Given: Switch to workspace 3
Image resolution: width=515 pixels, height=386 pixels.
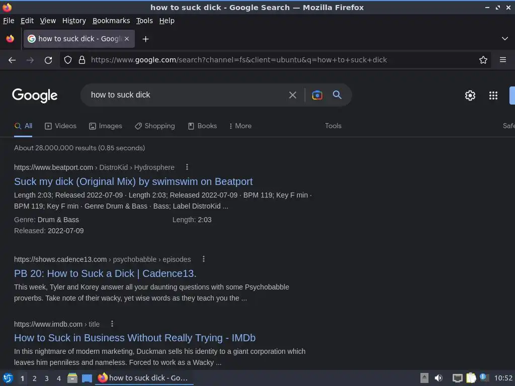Looking at the screenshot, I should pos(47,378).
